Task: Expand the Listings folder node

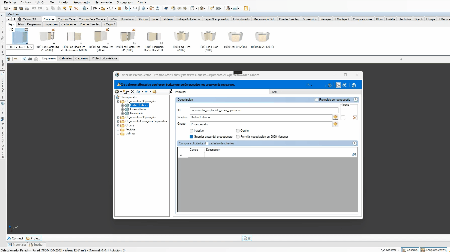Action: point(118,134)
